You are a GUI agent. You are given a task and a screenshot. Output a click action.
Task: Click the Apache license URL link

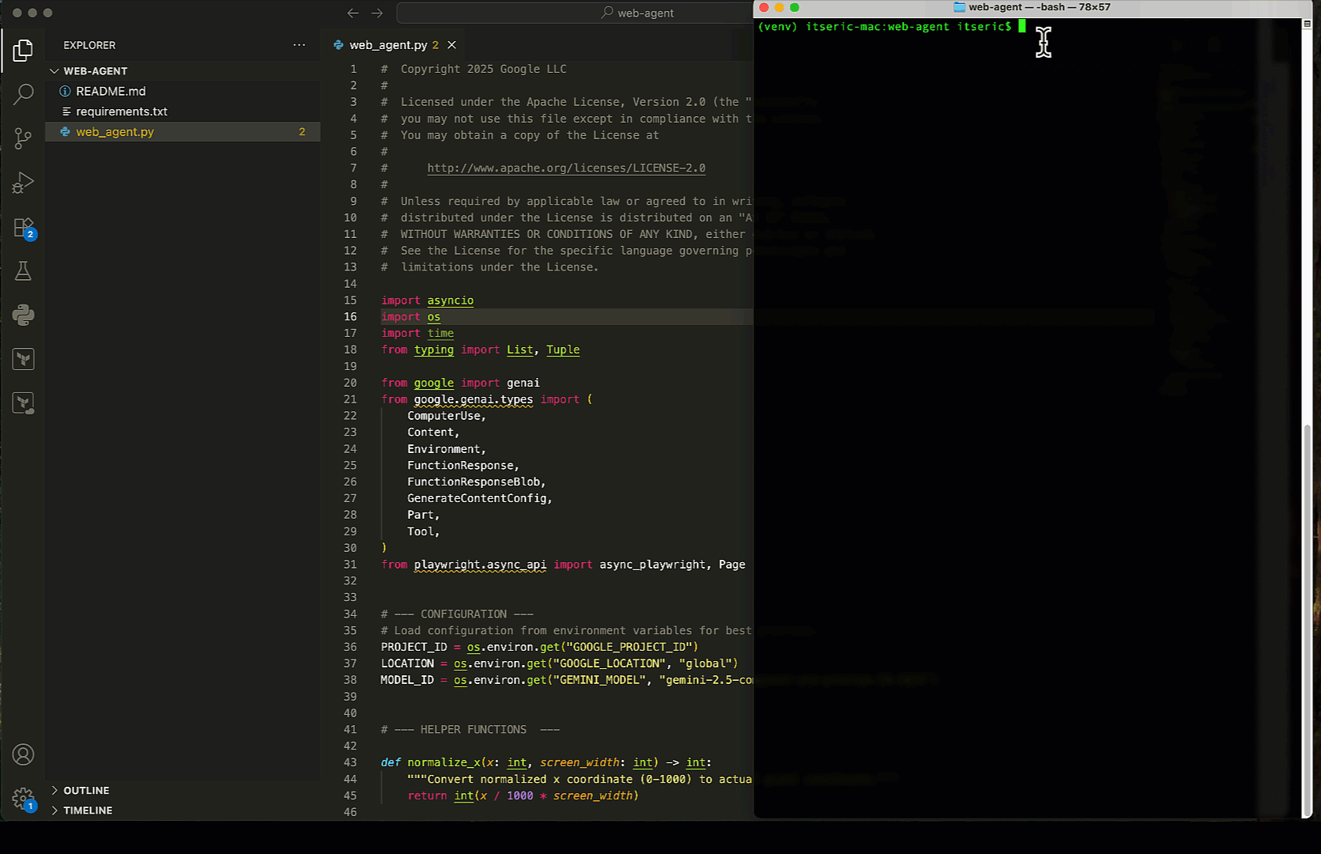tap(566, 168)
